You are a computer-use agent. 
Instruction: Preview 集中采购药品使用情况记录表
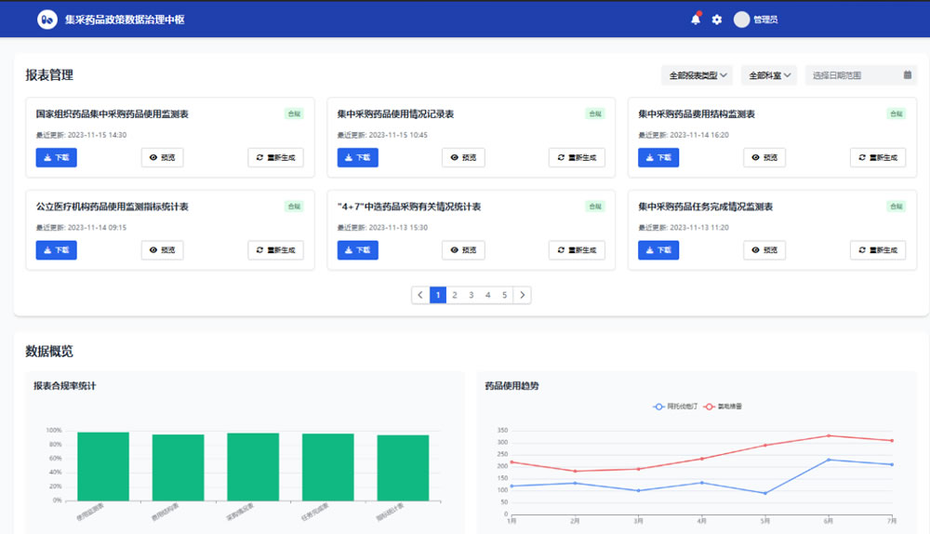pyautogui.click(x=463, y=157)
